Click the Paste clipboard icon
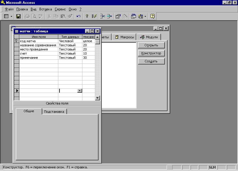 tap(63, 16)
